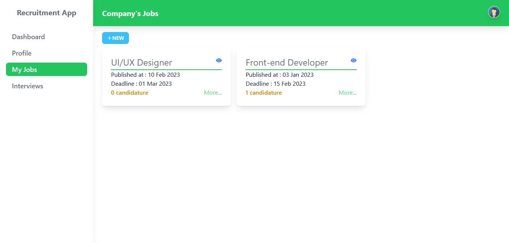Click the Recruitment App title
The image size is (509, 243).
(46, 13)
